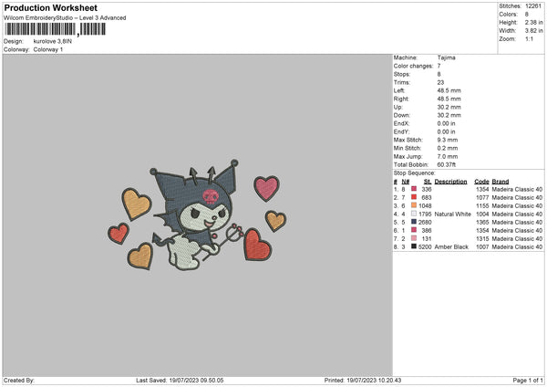547x387 pixels.
Task: Click the navy swatch for code 1365
Action: [x=414, y=222]
